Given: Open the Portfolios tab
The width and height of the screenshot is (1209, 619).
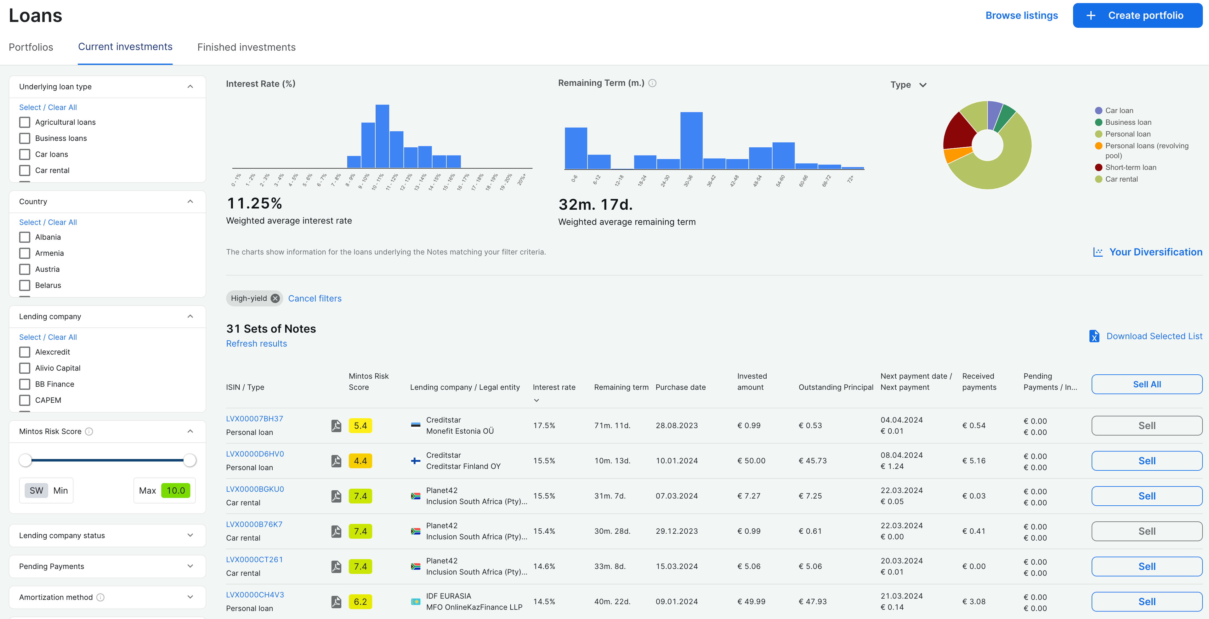Looking at the screenshot, I should click(x=31, y=48).
